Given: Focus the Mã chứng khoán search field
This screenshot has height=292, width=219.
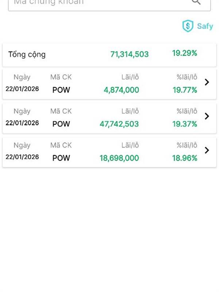Looking at the screenshot, I should [99, 2].
